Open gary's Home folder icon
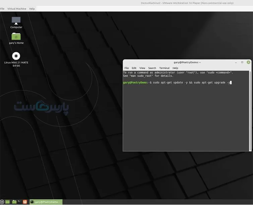 click(x=16, y=39)
